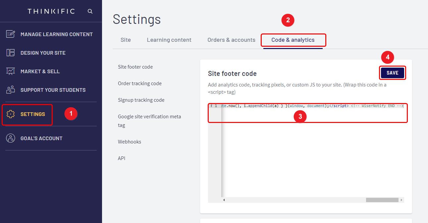Click the 'Site footer code' panel heading
This screenshot has width=428, height=223.
(x=232, y=74)
